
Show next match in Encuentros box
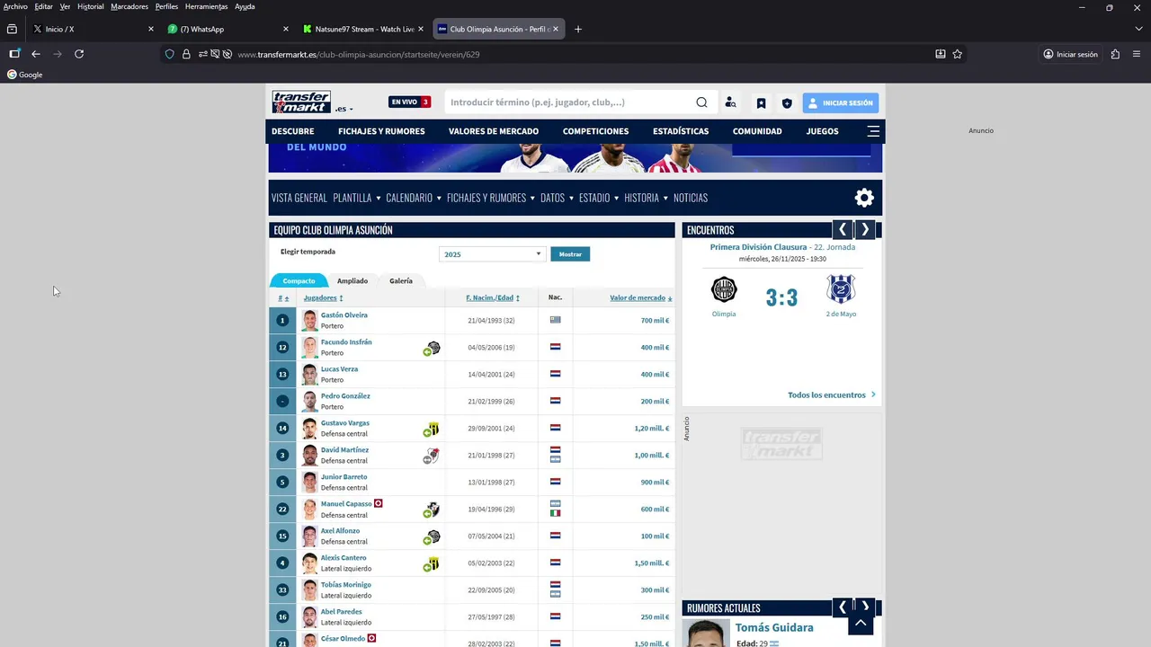coord(865,230)
